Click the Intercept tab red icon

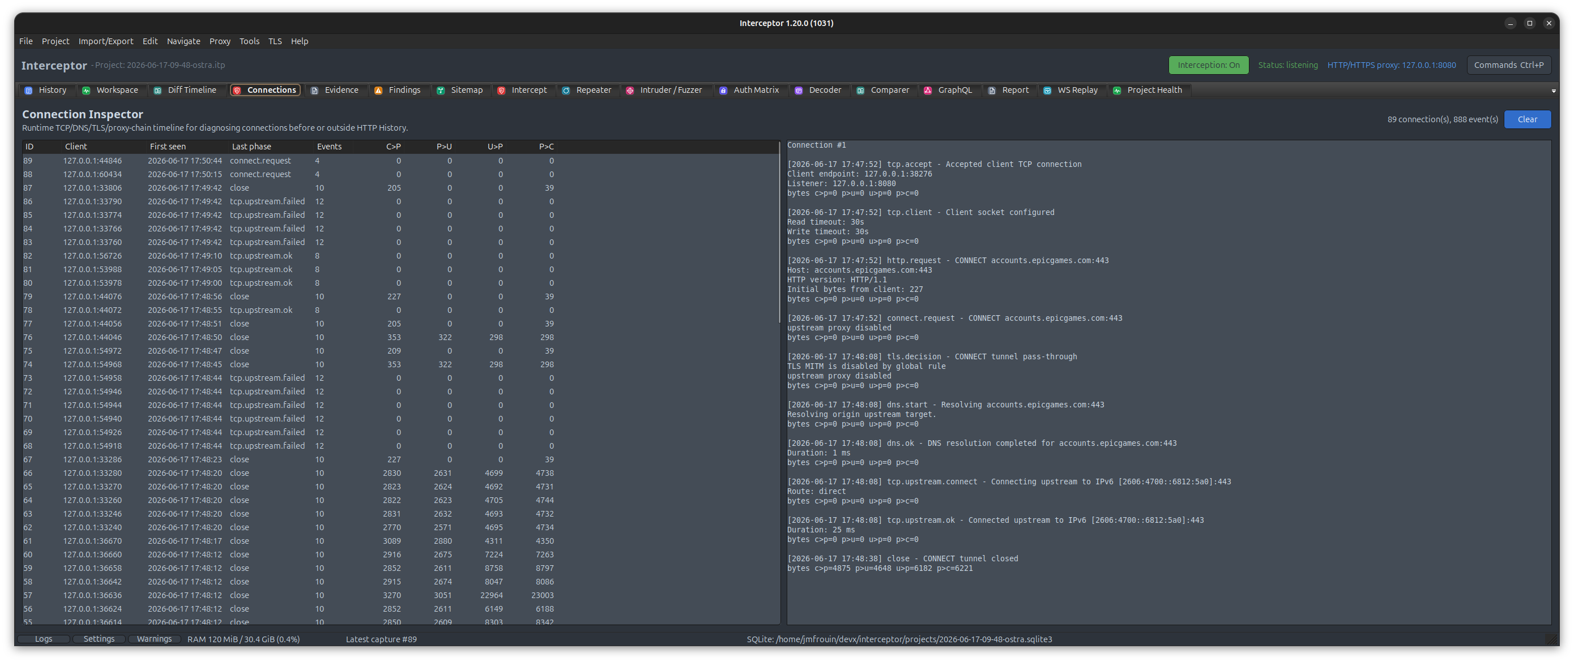(x=501, y=91)
